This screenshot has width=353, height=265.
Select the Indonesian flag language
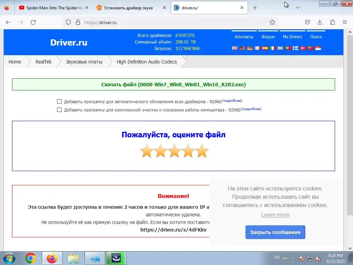(318, 48)
